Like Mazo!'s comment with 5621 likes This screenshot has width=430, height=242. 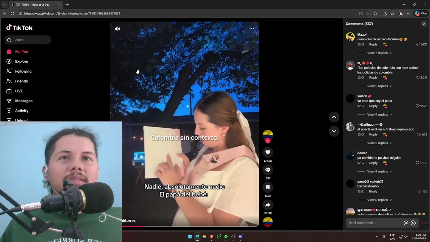[418, 44]
